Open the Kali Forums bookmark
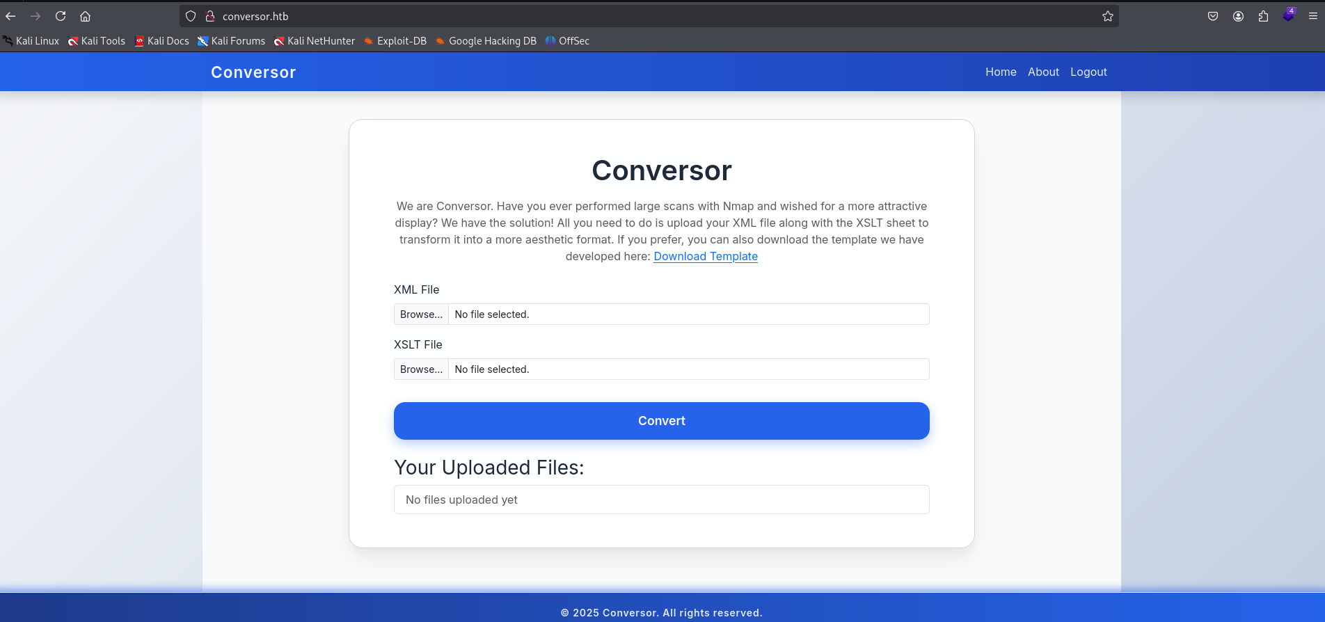This screenshot has height=622, width=1325. (232, 41)
